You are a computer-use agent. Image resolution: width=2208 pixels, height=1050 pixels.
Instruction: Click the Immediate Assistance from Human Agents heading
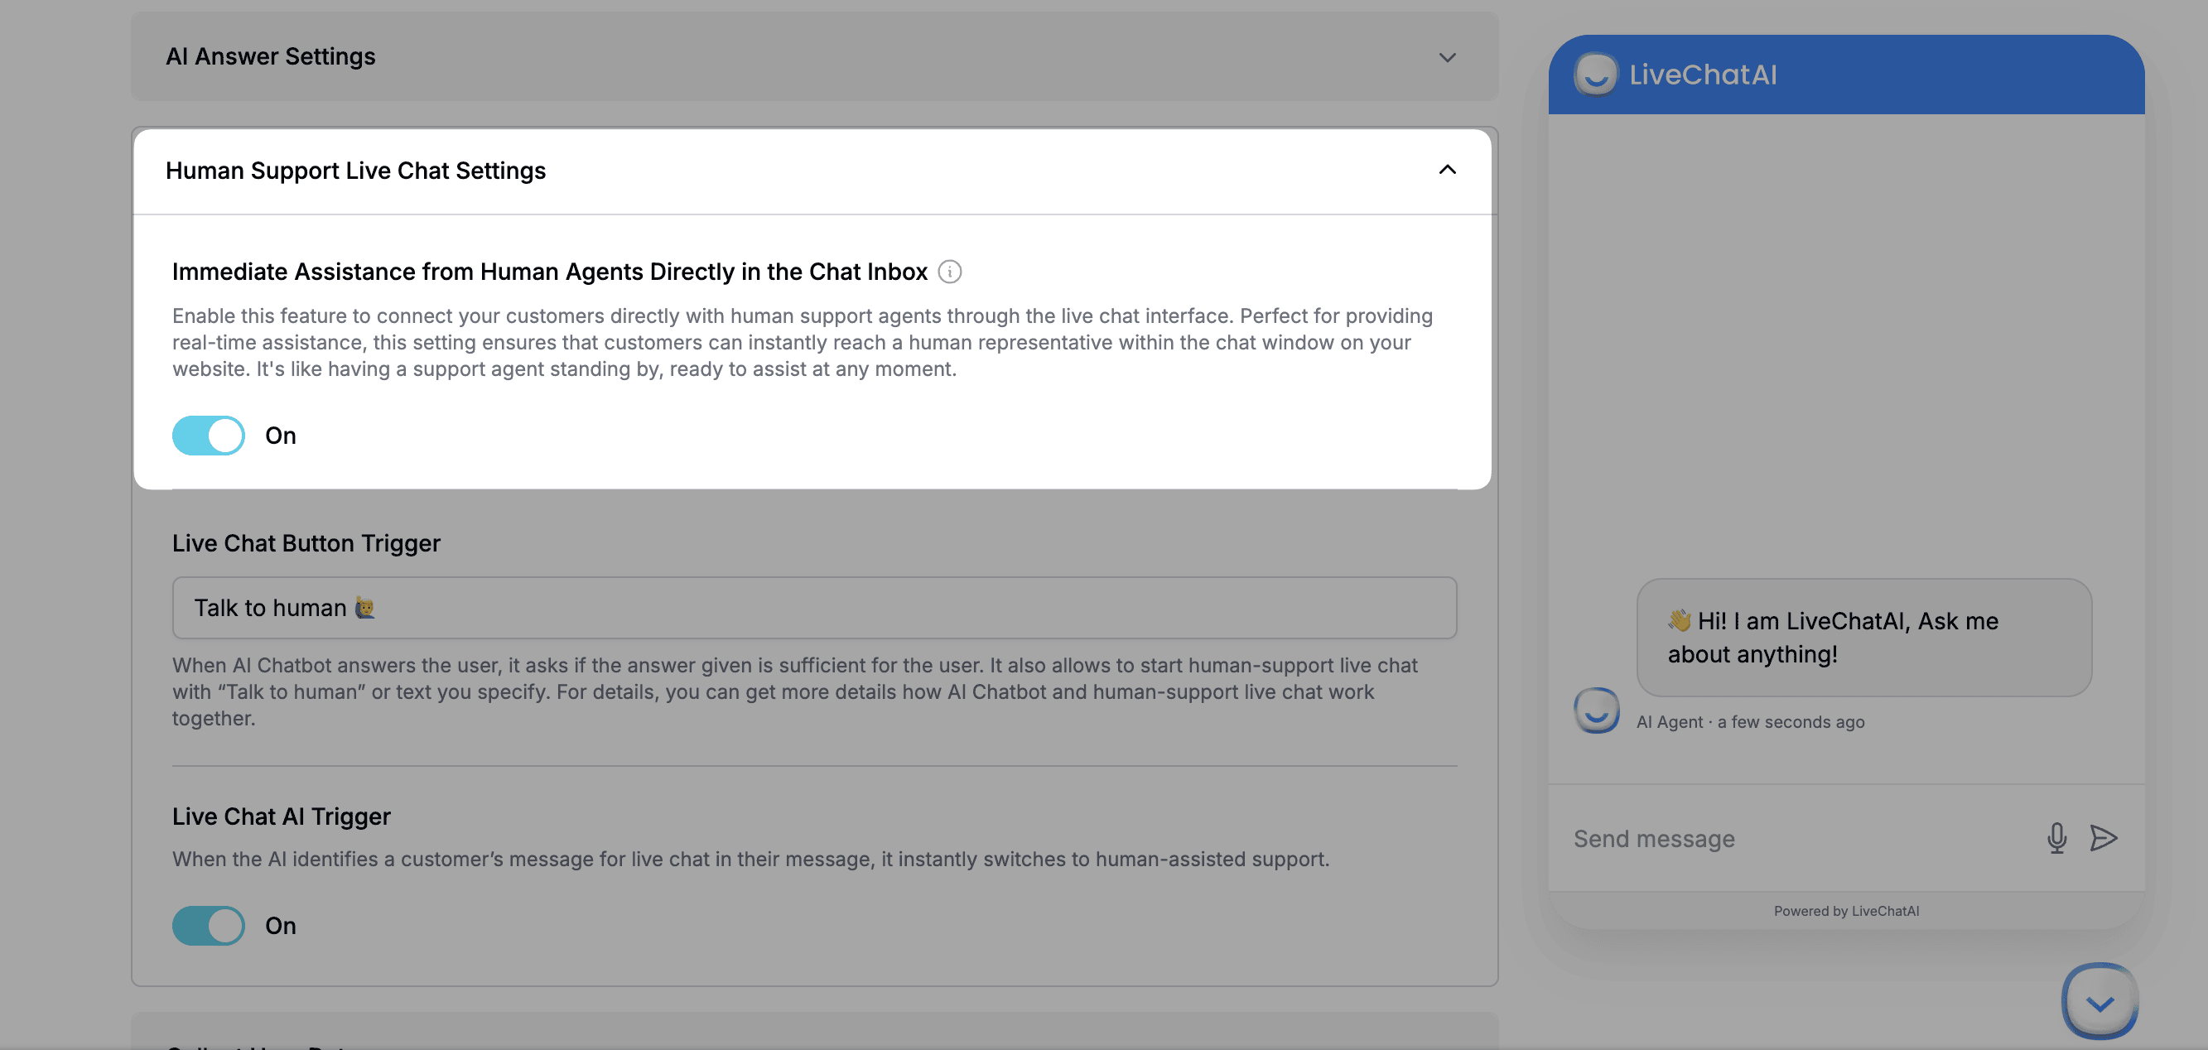pyautogui.click(x=549, y=272)
